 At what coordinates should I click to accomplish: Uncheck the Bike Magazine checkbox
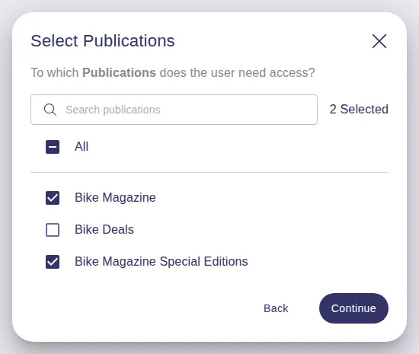pyautogui.click(x=53, y=198)
